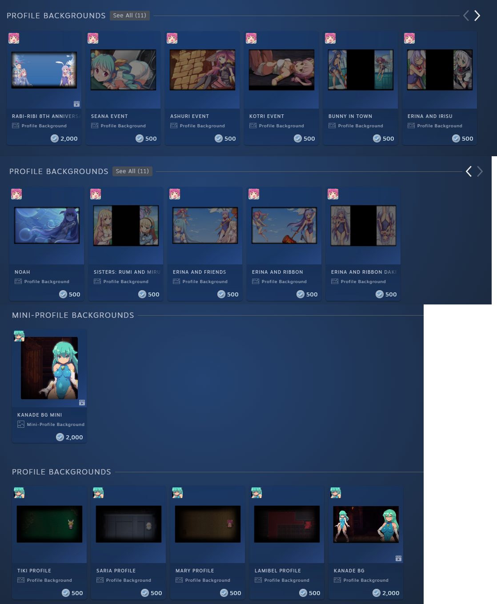497x604 pixels.
Task: Open the Kanade BG background thumbnail
Action: click(366, 524)
